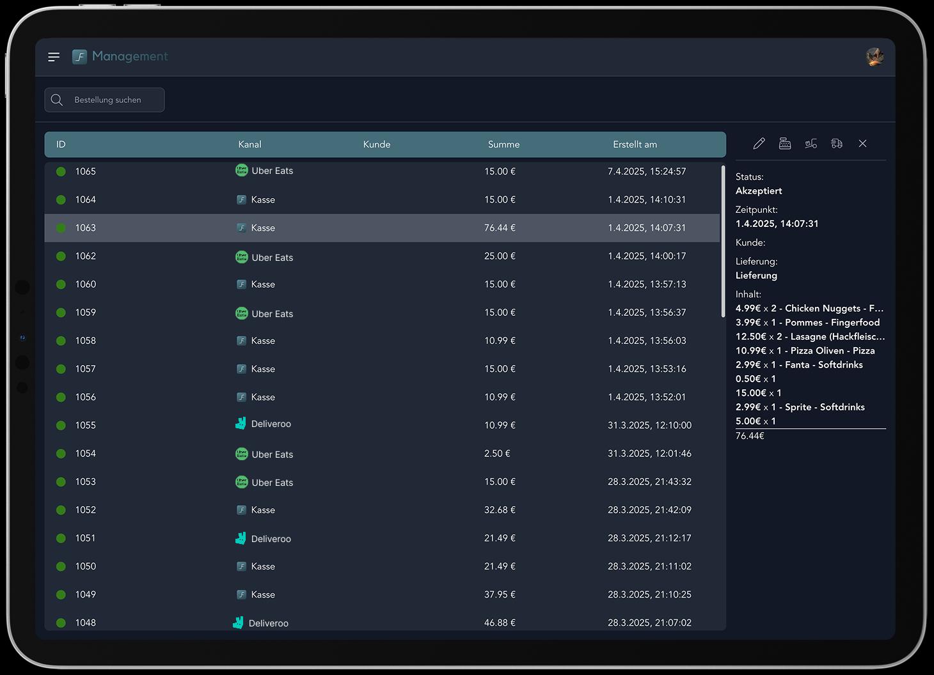Screen dimensions: 934x675
Task: Sort by the Summe column header
Action: tap(503, 144)
